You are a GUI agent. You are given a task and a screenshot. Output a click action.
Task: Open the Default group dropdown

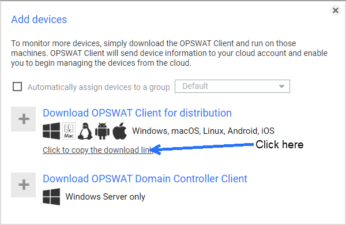click(232, 86)
